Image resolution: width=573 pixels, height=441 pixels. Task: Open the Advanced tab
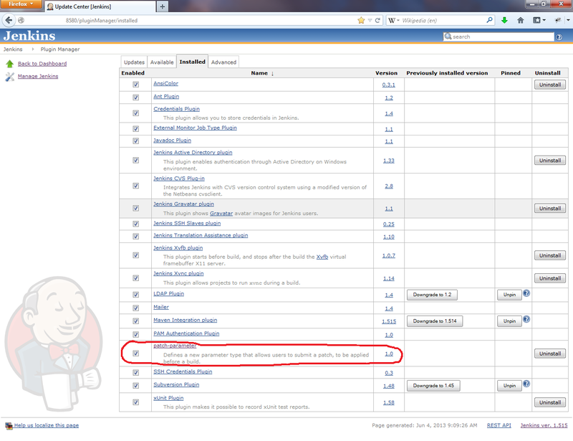coord(223,62)
